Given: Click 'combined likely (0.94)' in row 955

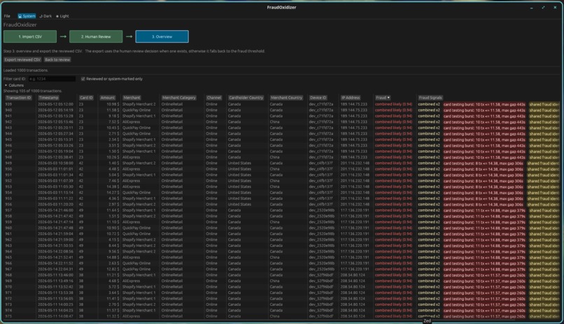Looking at the screenshot, I should pyautogui.click(x=393, y=199).
